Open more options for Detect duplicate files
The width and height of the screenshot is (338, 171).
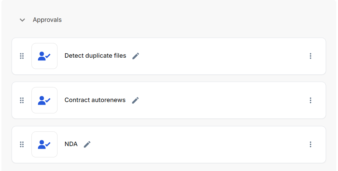pos(310,56)
